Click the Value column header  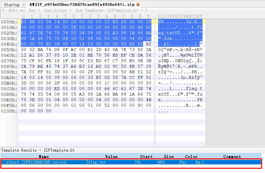tap(111, 157)
